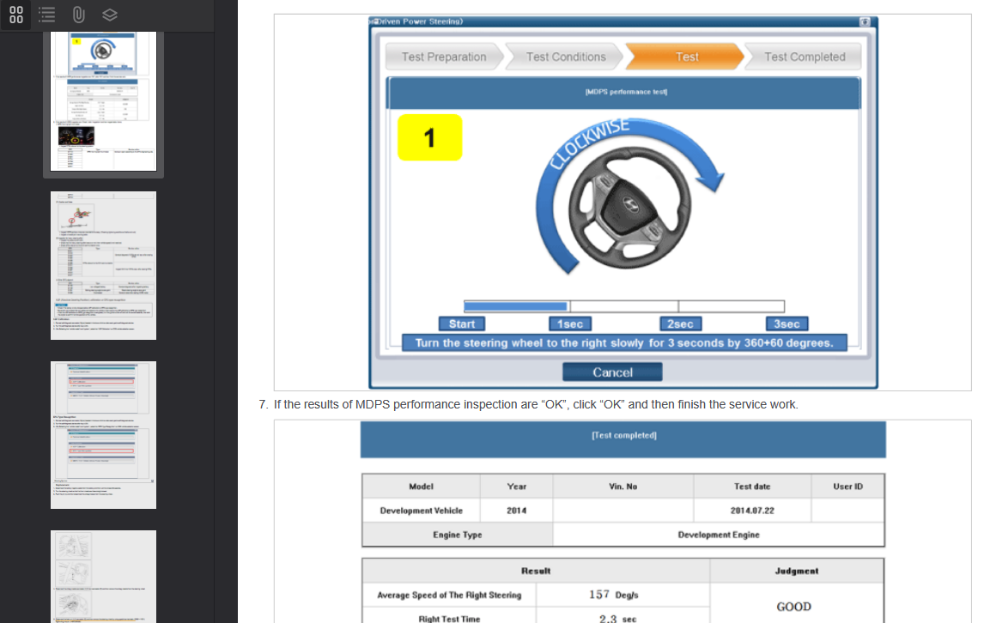Click the 'Judgment' table header
Screen dimensions: 984x623
pyautogui.click(x=796, y=571)
